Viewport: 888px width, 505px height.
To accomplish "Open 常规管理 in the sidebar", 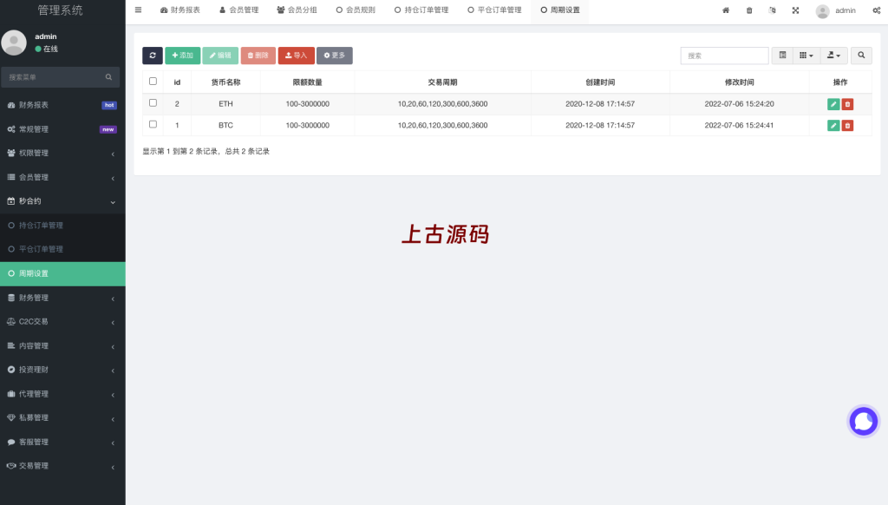I will click(62, 129).
